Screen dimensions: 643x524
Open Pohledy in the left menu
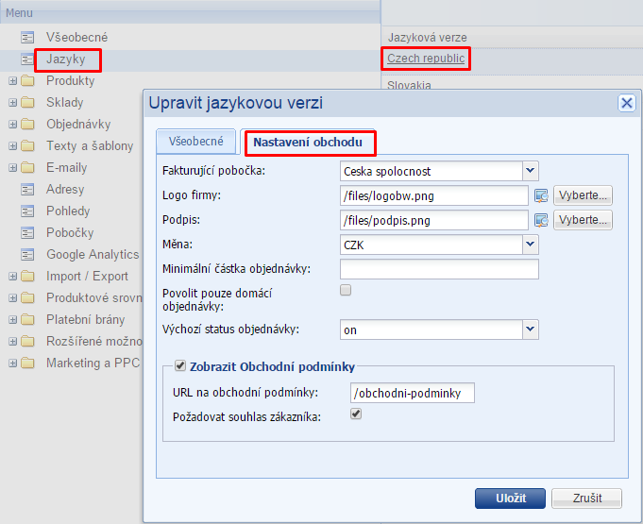68,211
